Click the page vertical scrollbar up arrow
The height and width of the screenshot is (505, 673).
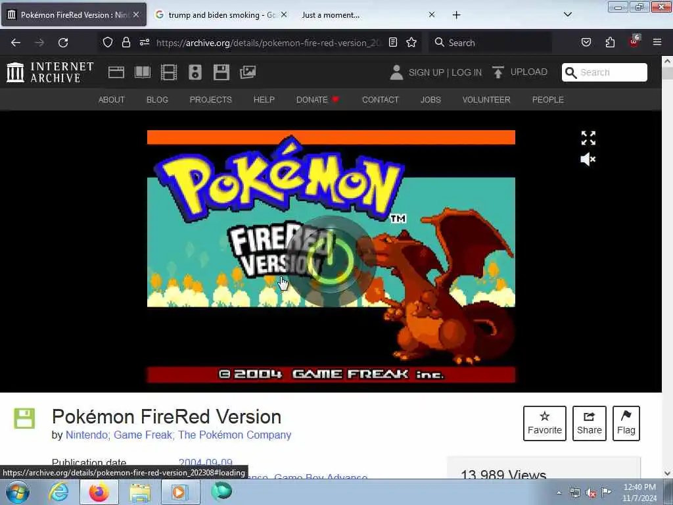click(x=667, y=61)
